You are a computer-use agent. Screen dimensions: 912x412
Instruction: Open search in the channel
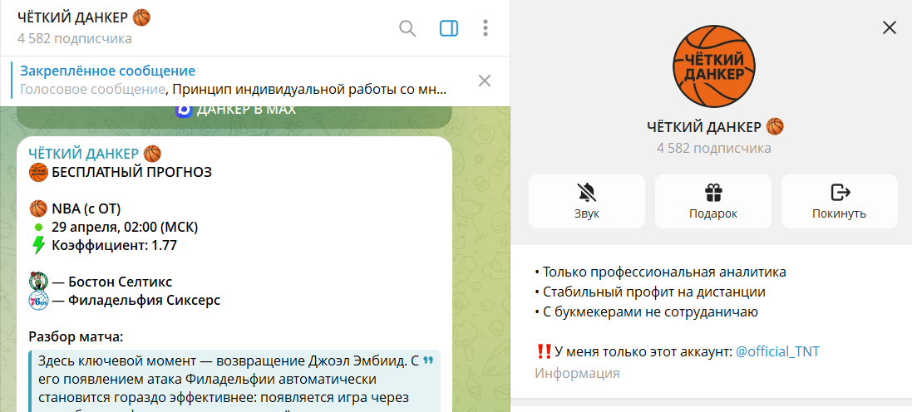[x=407, y=28]
